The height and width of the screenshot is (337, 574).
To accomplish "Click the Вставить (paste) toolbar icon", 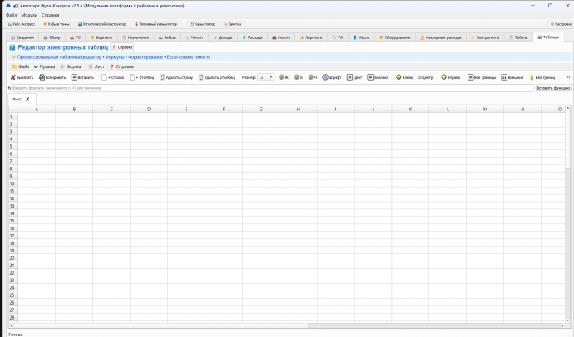I will pos(74,77).
